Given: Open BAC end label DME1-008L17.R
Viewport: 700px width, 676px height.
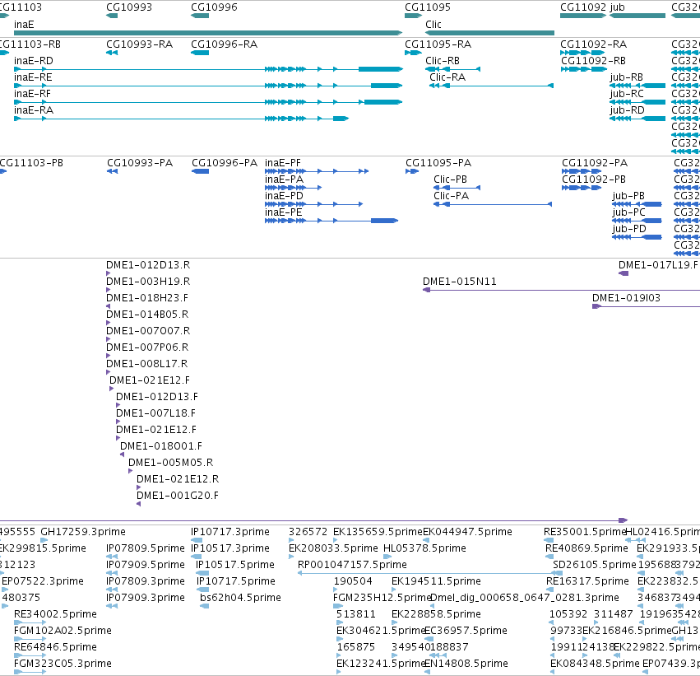Looking at the screenshot, I should (147, 364).
